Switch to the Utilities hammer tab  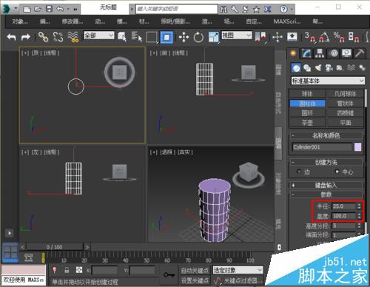[360, 53]
